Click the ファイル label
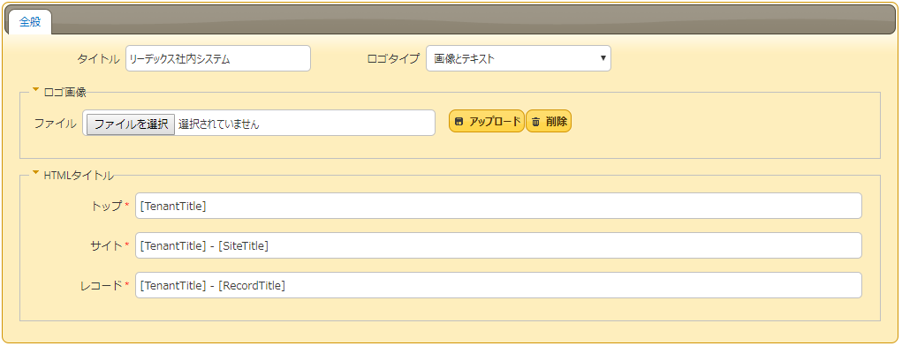This screenshot has width=902, height=346. tap(56, 123)
